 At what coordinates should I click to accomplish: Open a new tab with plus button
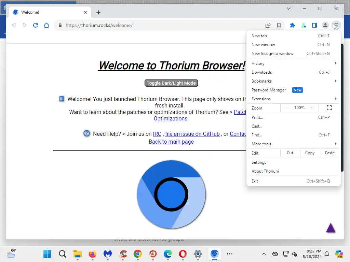[x=98, y=12]
